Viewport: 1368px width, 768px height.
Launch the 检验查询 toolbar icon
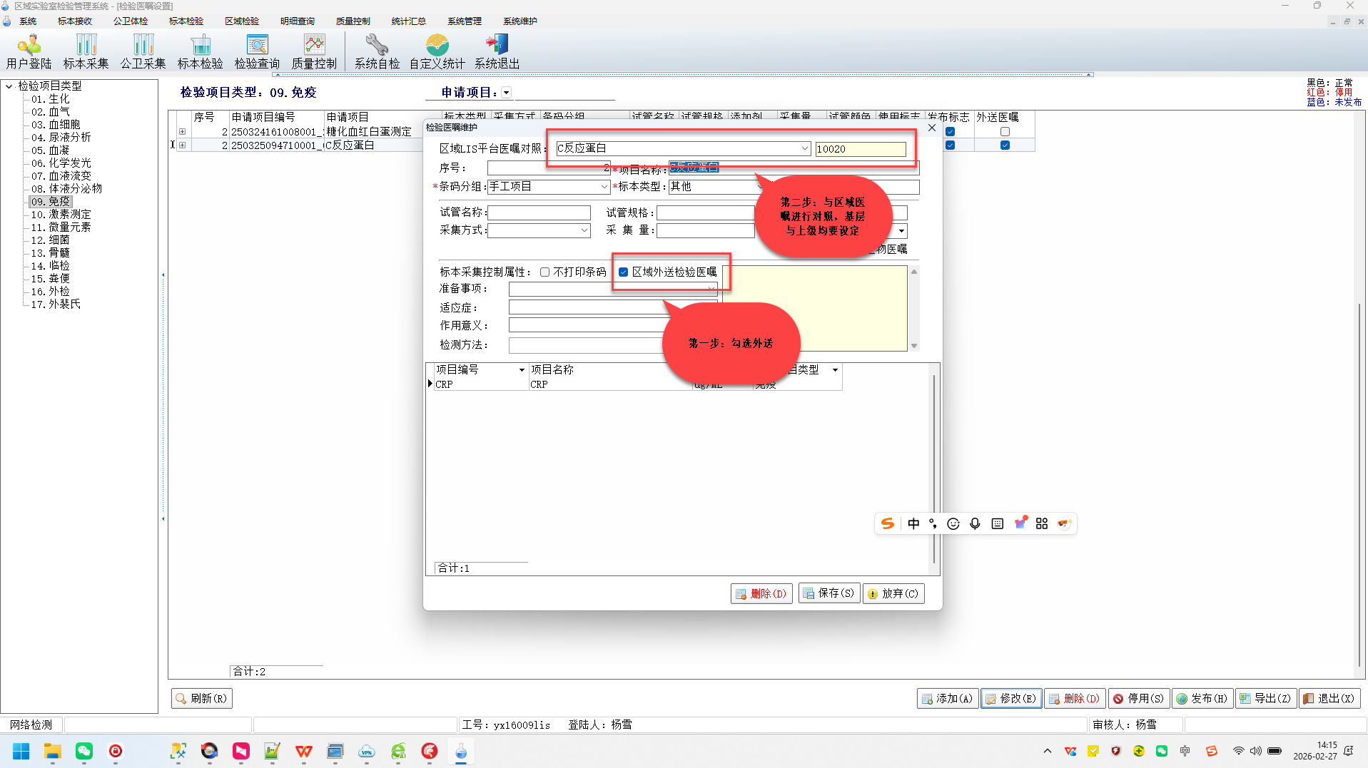point(257,52)
